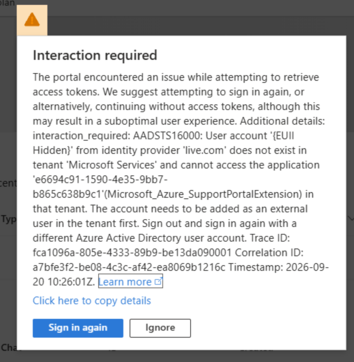Click the Microsoft_Azure_SupportPortalExtension text
This screenshot has width=354, height=362.
(205, 194)
